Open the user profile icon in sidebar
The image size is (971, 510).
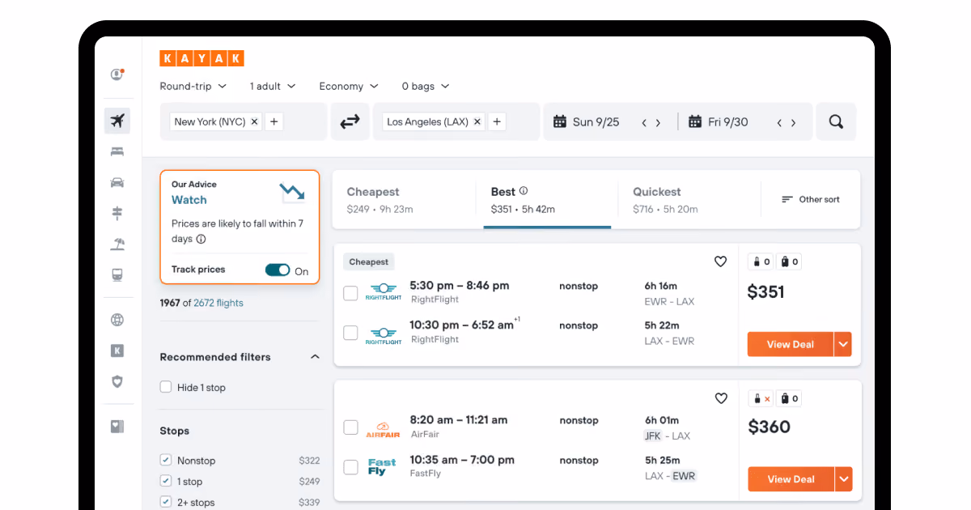(x=117, y=74)
